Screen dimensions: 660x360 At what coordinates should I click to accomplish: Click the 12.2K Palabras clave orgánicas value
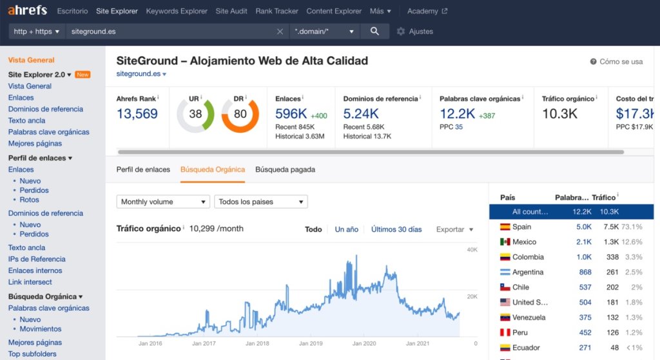(457, 114)
